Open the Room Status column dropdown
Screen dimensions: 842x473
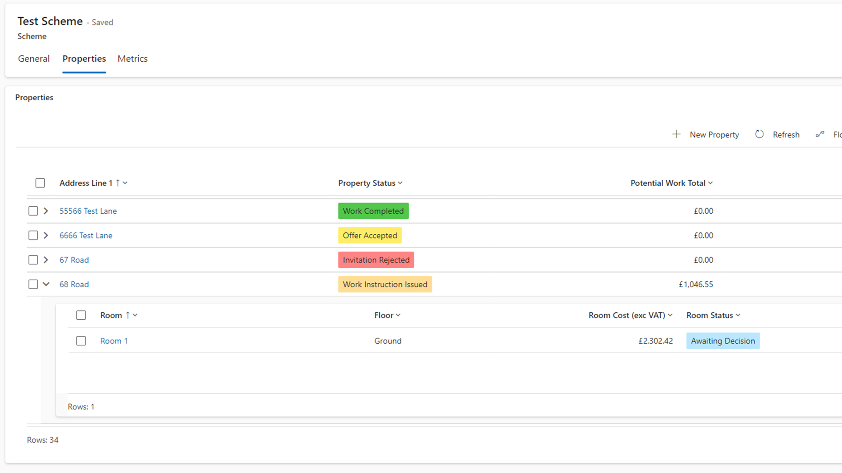point(738,315)
